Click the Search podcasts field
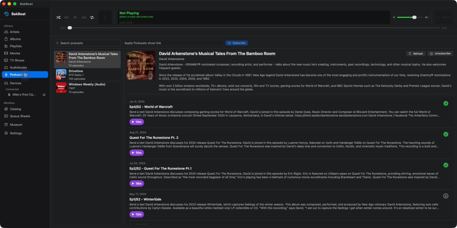The width and height of the screenshot is (457, 228). (x=87, y=43)
